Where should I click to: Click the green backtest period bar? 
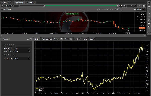click(81, 6)
